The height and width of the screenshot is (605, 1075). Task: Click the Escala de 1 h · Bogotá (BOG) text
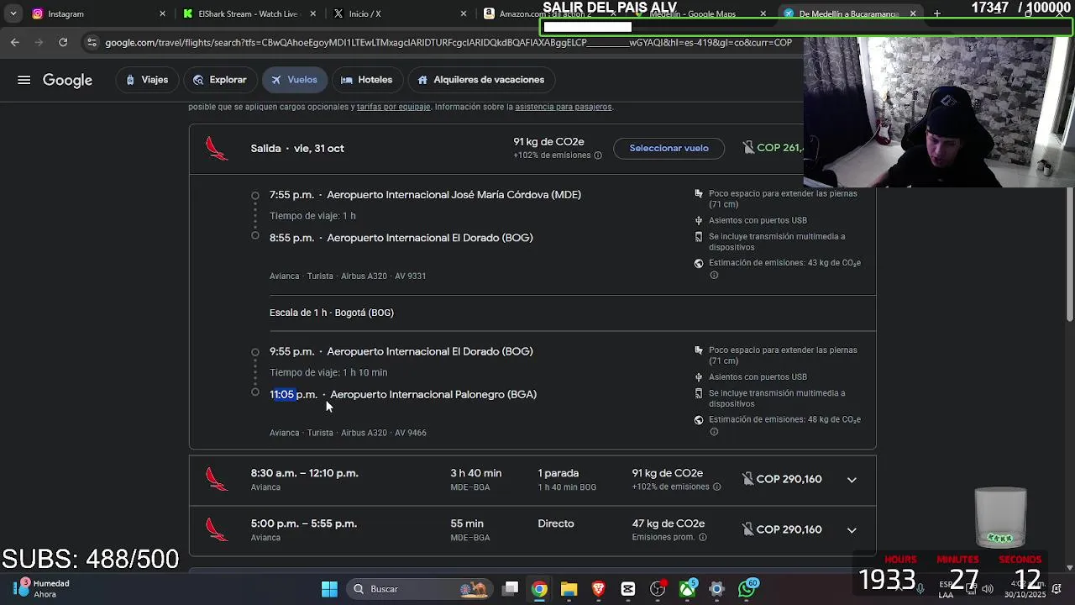(332, 313)
